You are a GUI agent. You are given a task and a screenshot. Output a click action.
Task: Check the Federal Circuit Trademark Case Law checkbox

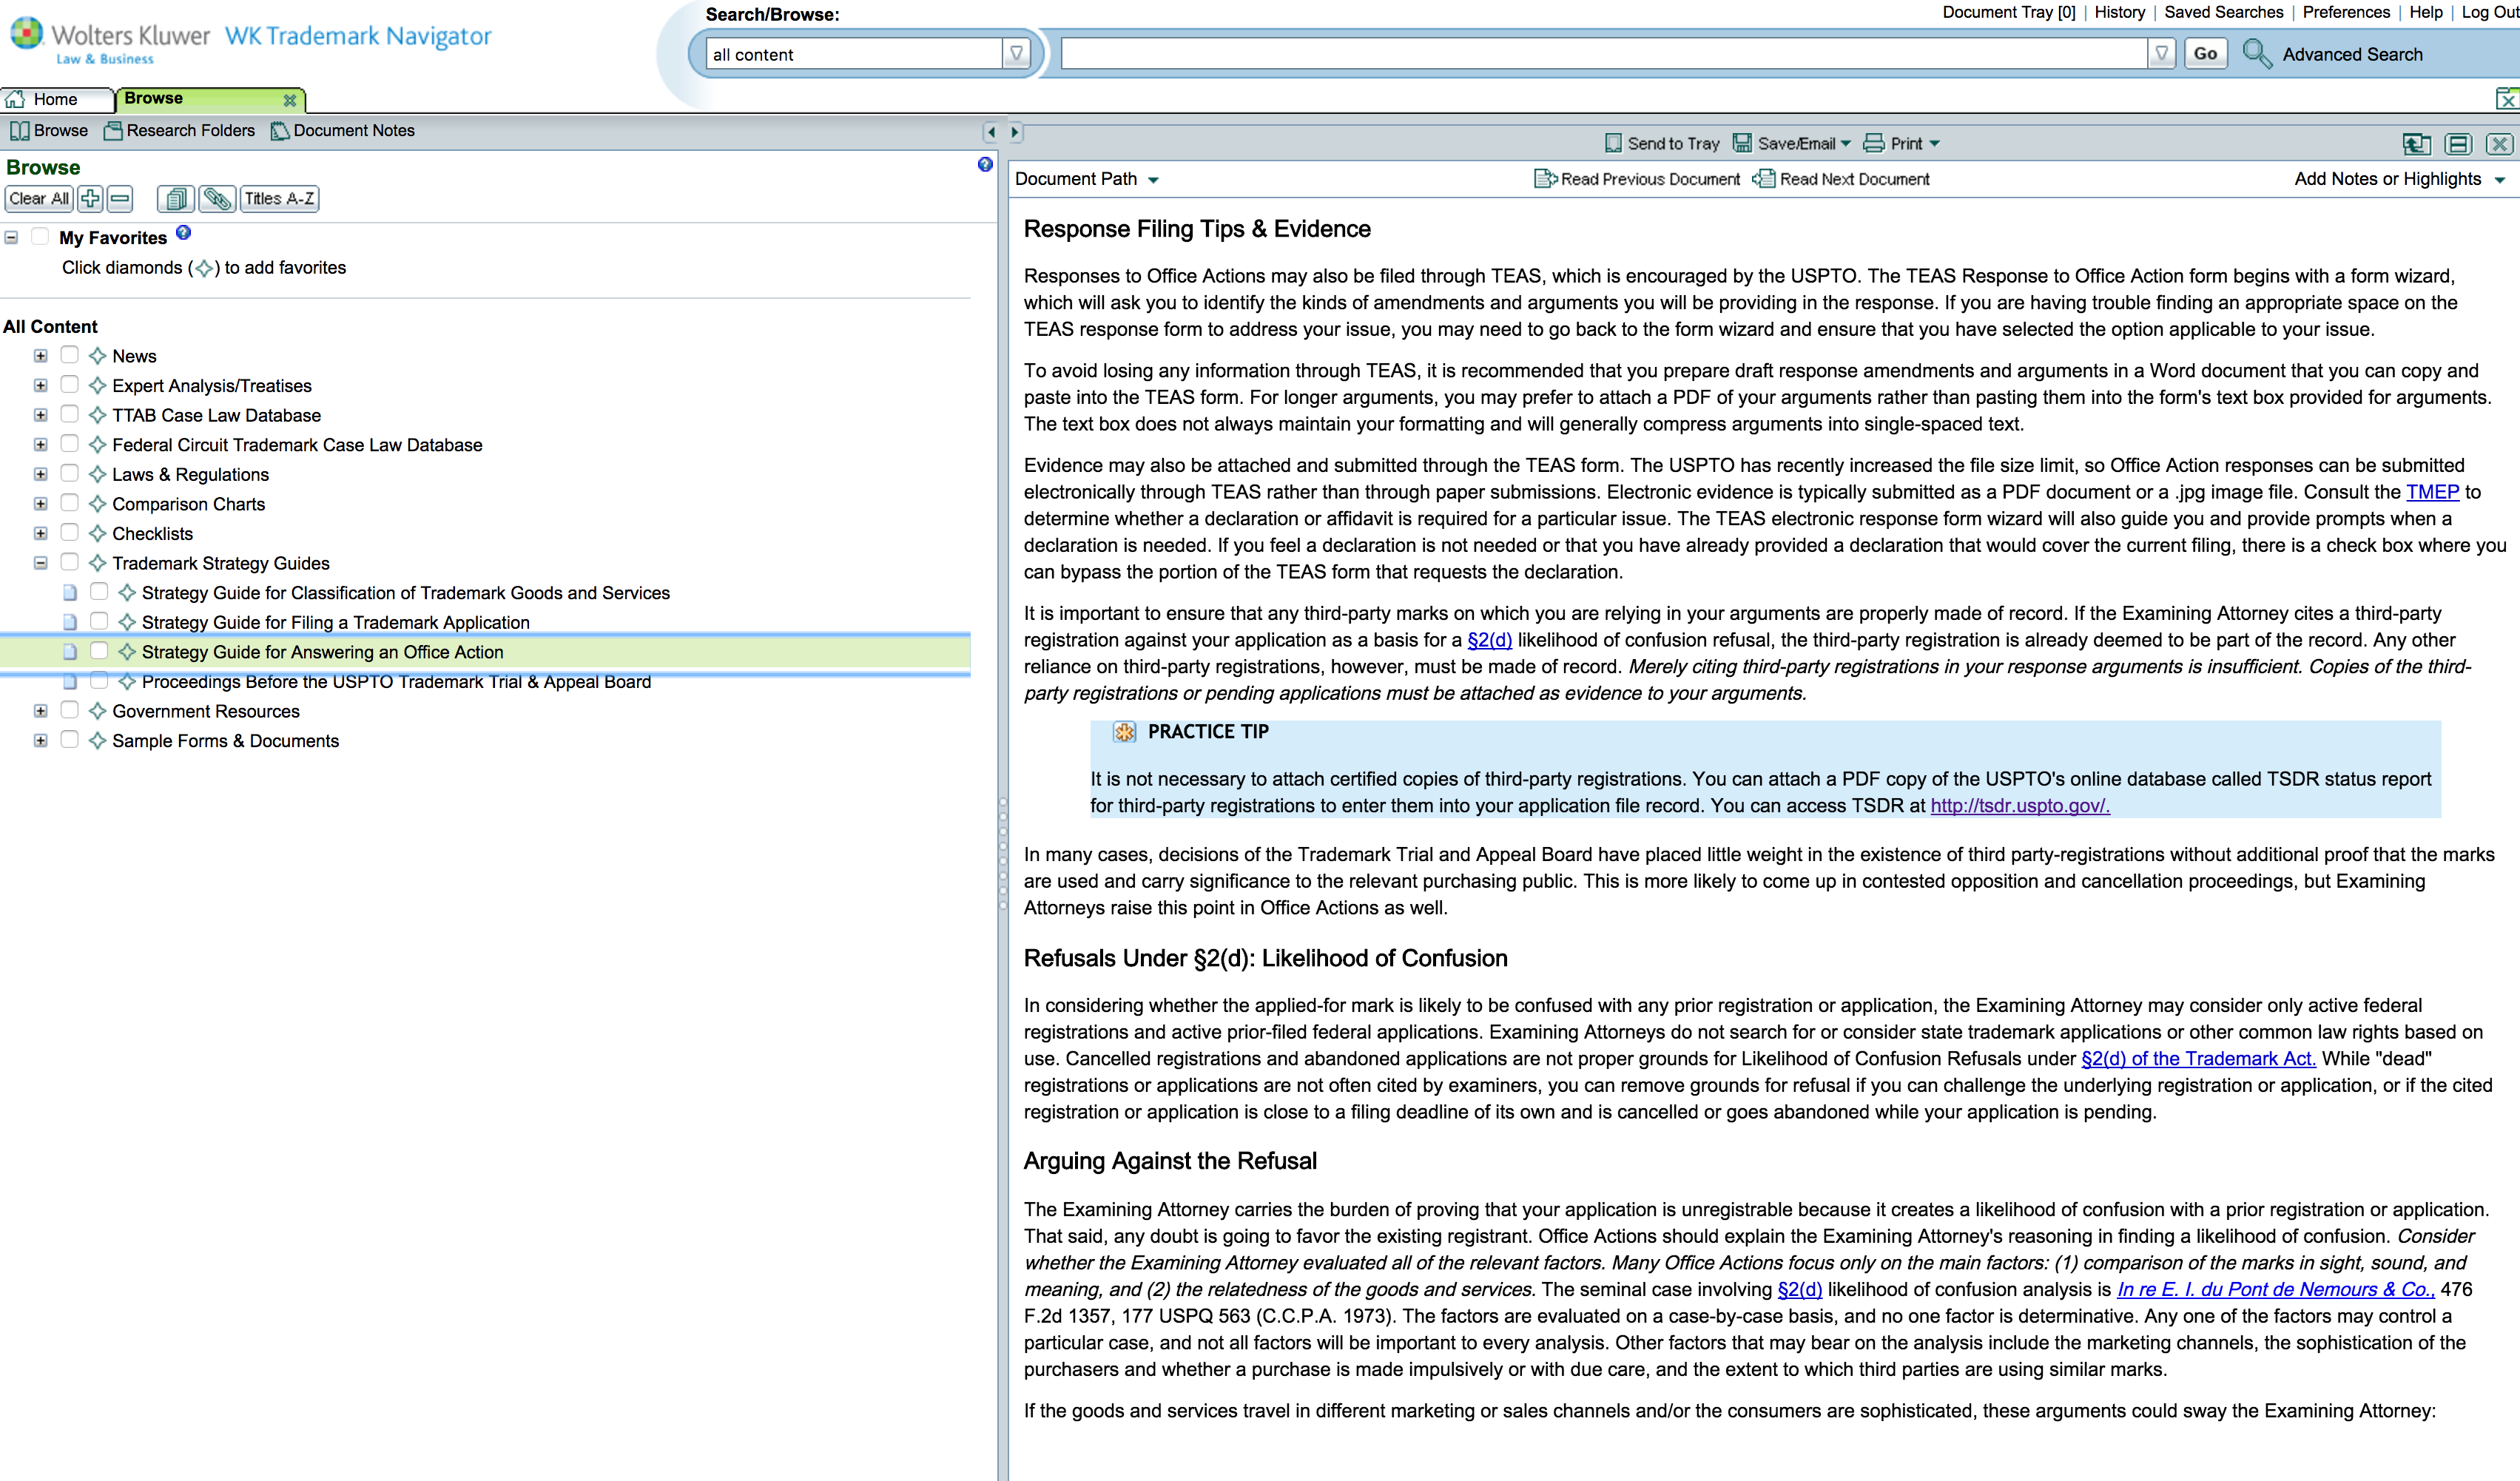coord(69,443)
